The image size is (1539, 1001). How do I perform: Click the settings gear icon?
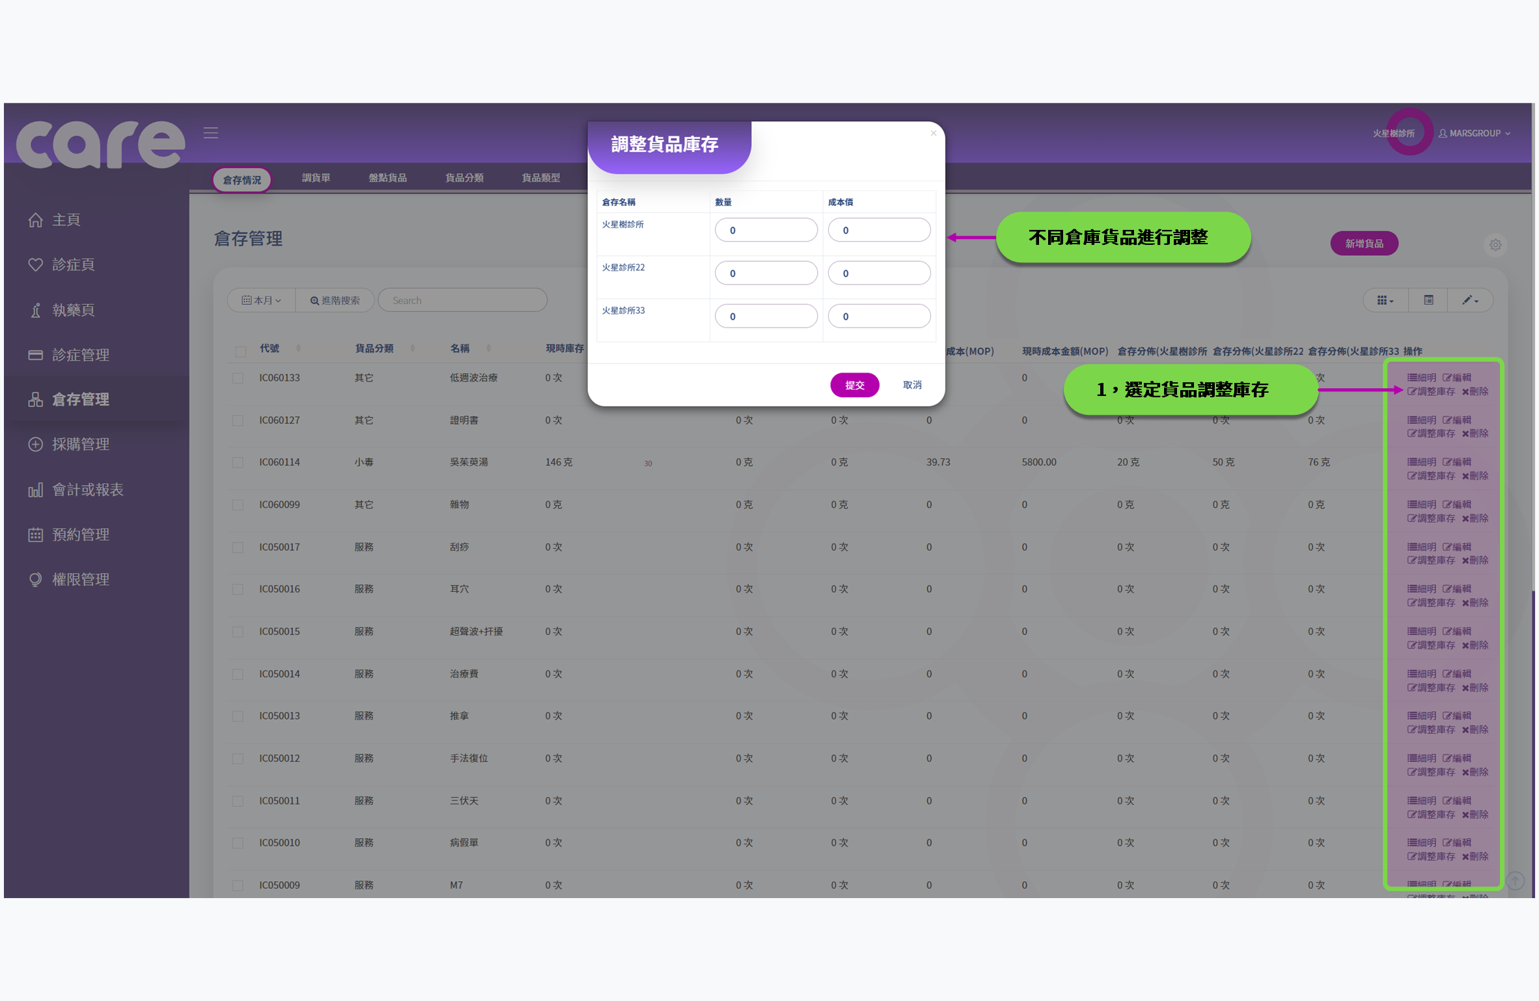tap(1495, 245)
